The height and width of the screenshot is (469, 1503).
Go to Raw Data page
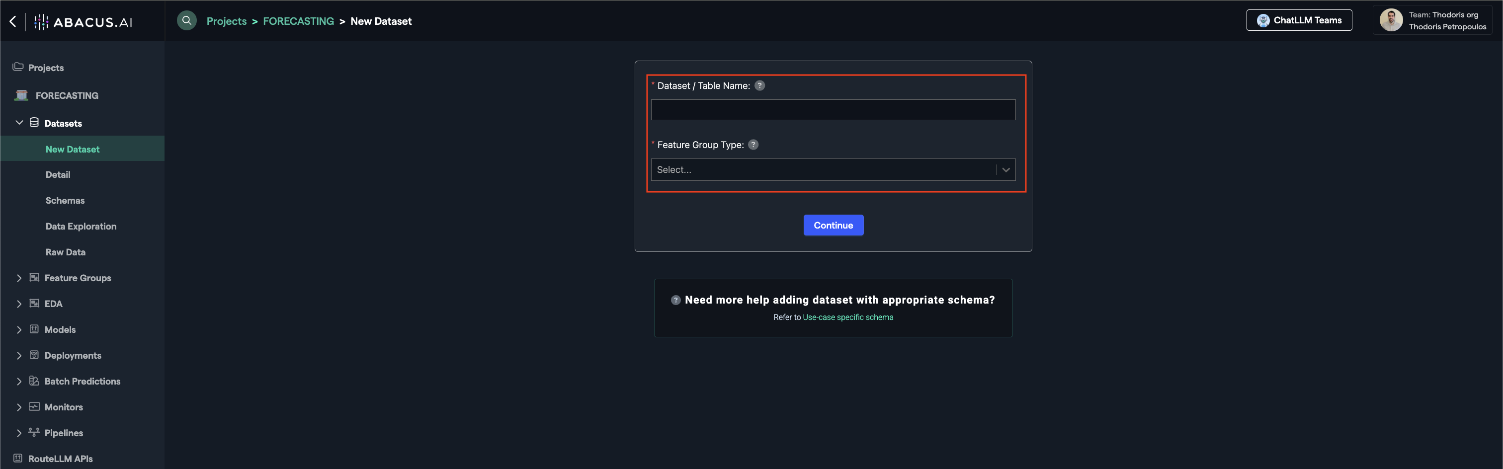tap(65, 252)
